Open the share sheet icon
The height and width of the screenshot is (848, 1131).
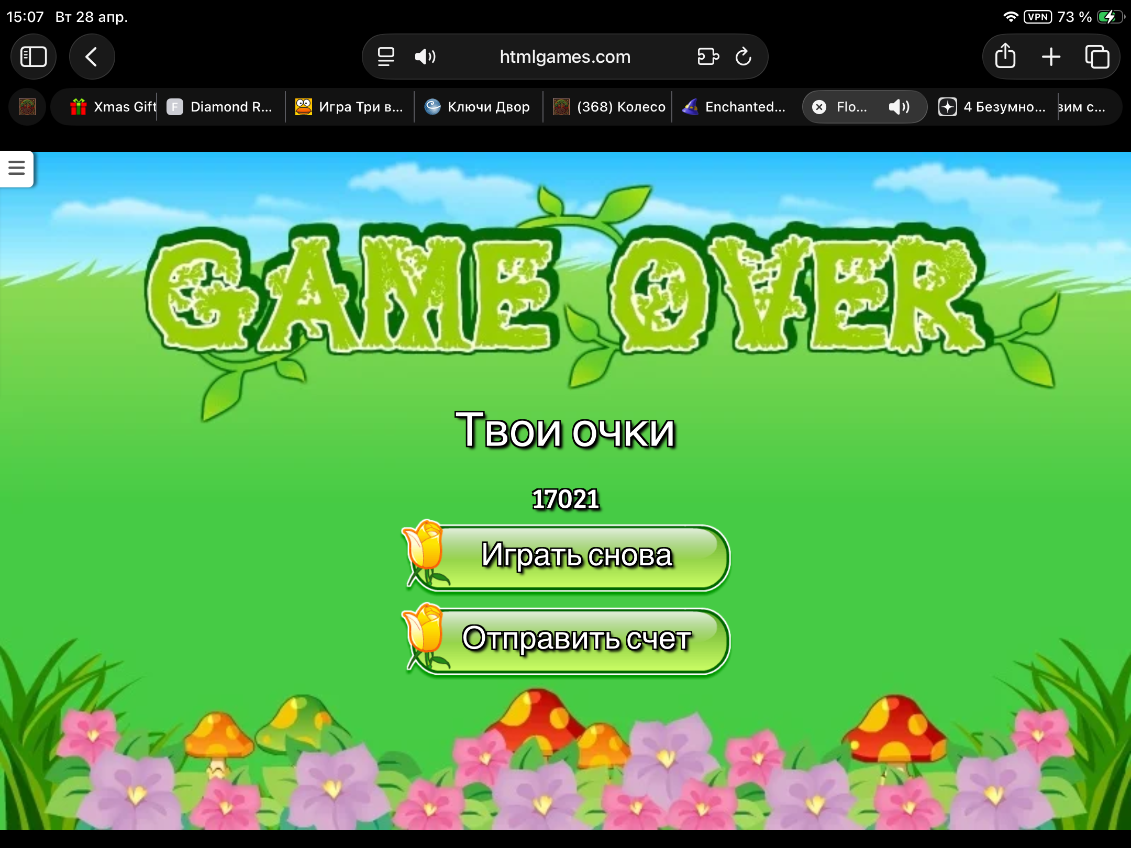pyautogui.click(x=1005, y=57)
